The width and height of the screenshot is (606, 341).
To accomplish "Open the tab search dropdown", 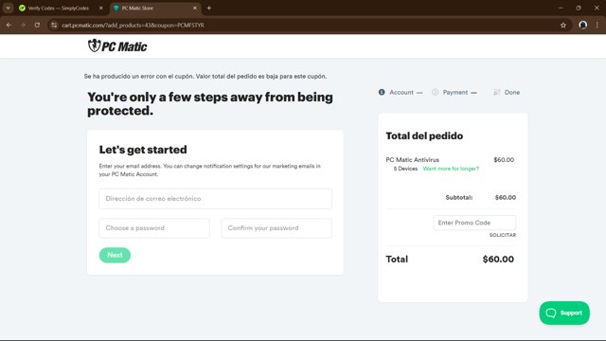I will [x=8, y=8].
